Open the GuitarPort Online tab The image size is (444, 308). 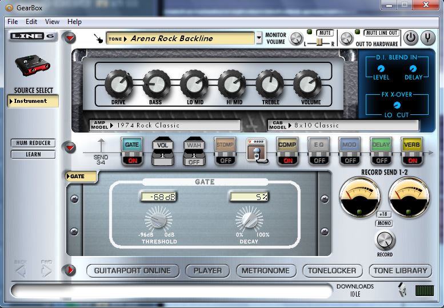(x=133, y=271)
